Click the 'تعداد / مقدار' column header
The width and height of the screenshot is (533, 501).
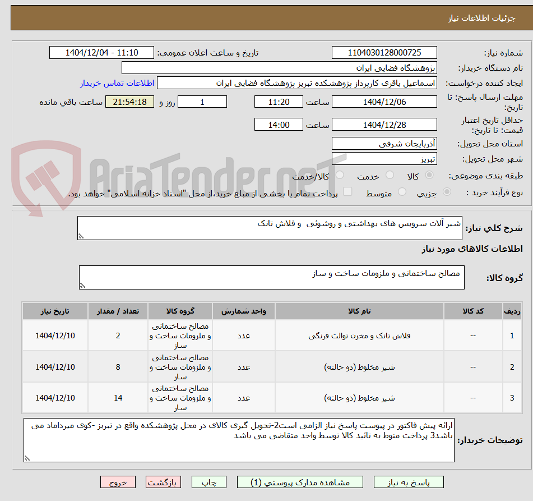[x=118, y=311]
